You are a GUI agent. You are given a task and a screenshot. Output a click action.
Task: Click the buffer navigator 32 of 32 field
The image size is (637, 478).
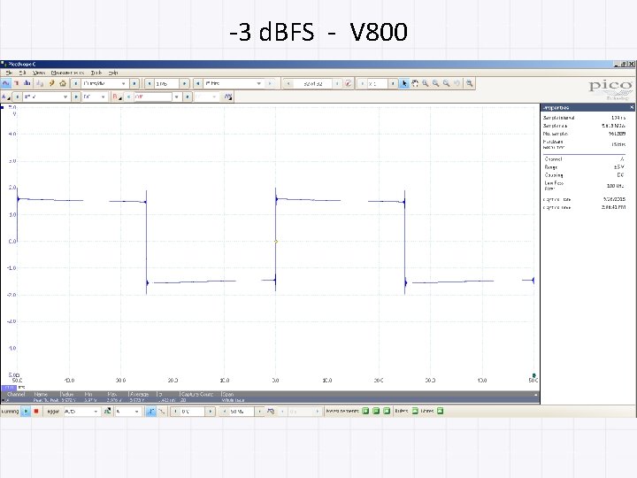[313, 83]
